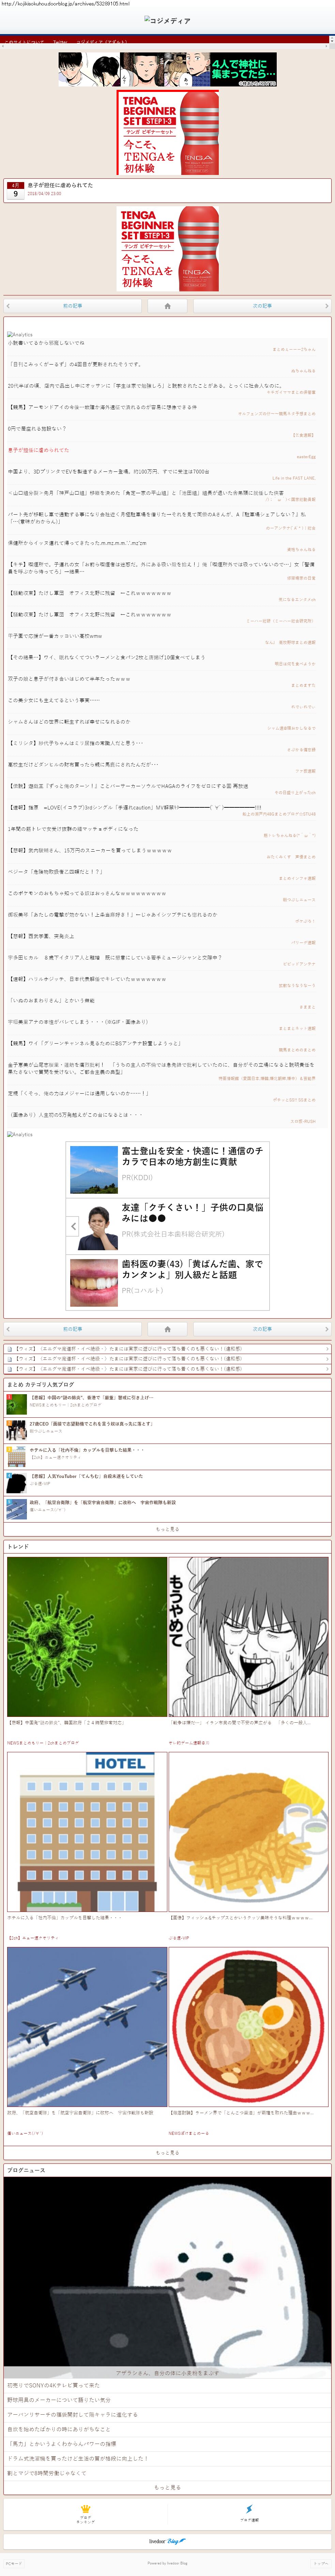Open the TENGA Beginner Set banner below header
Image resolution: width=335 pixels, height=2576 pixels.
pyautogui.click(x=167, y=133)
